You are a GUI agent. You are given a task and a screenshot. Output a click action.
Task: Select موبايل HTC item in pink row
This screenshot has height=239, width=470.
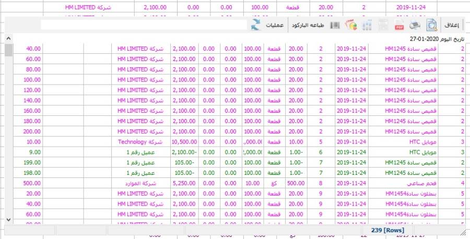[403, 142]
